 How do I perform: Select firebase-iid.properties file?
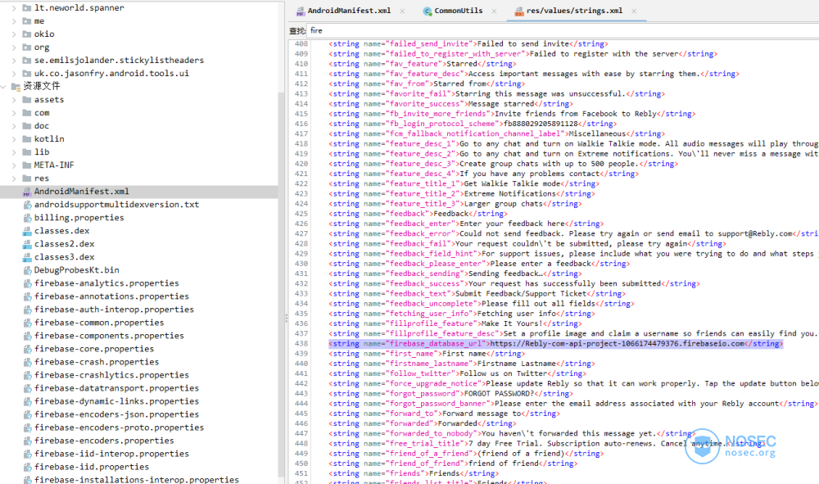[92, 467]
